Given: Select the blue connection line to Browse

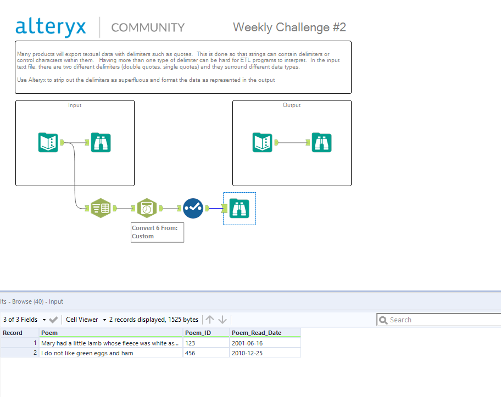Looking at the screenshot, I should pyautogui.click(x=216, y=209).
